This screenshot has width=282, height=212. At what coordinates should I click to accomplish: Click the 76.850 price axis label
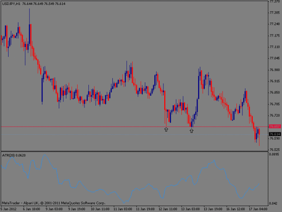click(x=275, y=92)
